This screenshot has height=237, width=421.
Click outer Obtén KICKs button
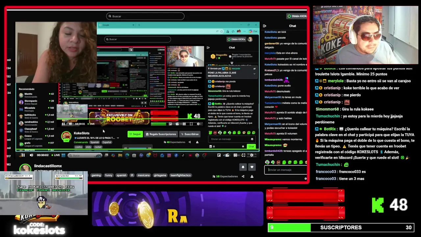(297, 16)
